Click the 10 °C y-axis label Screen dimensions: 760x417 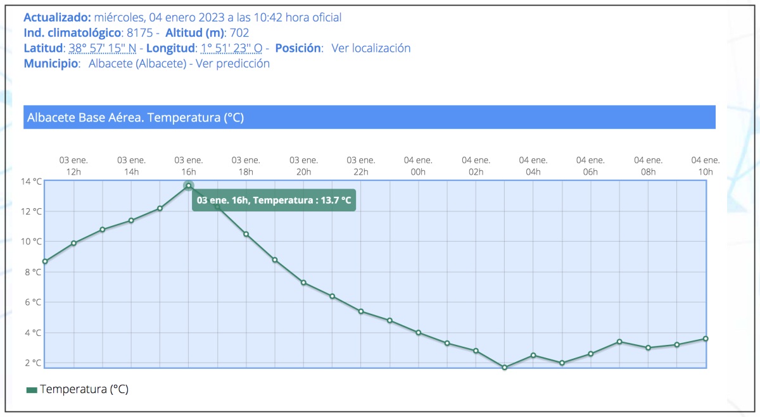[32, 242]
